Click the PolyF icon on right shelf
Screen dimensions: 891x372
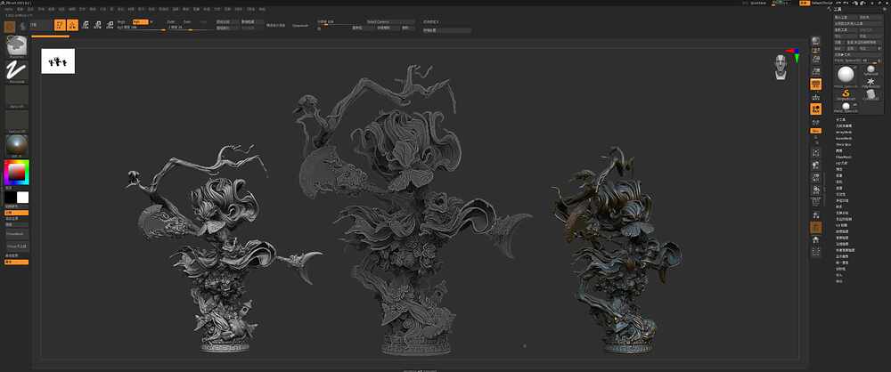816,202
